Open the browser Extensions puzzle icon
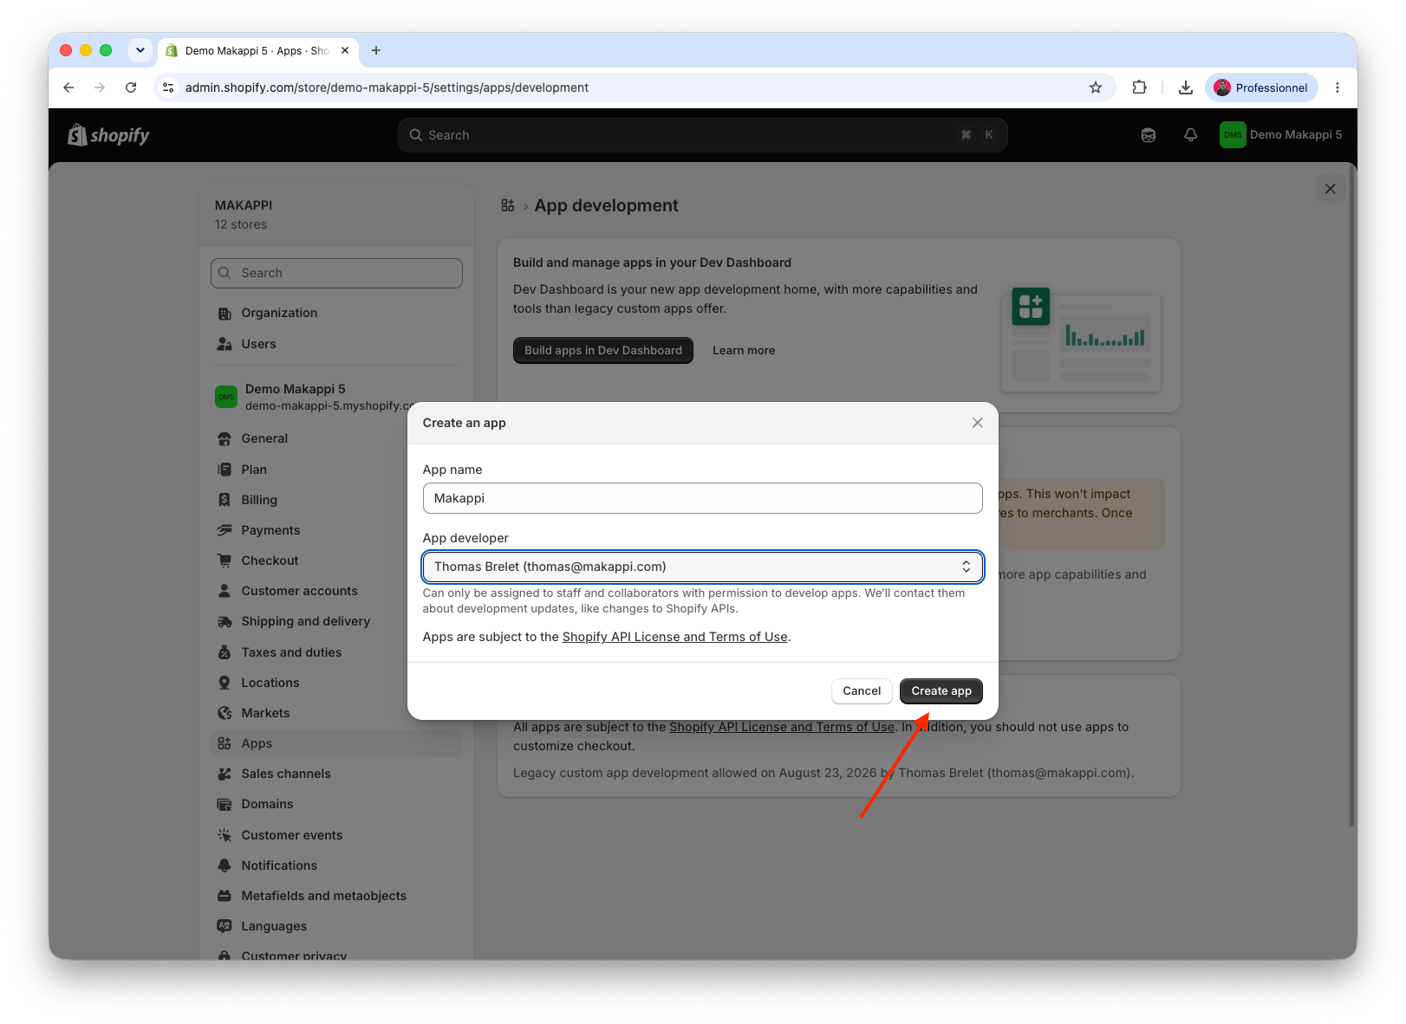The height and width of the screenshot is (1024, 1406). (1139, 87)
